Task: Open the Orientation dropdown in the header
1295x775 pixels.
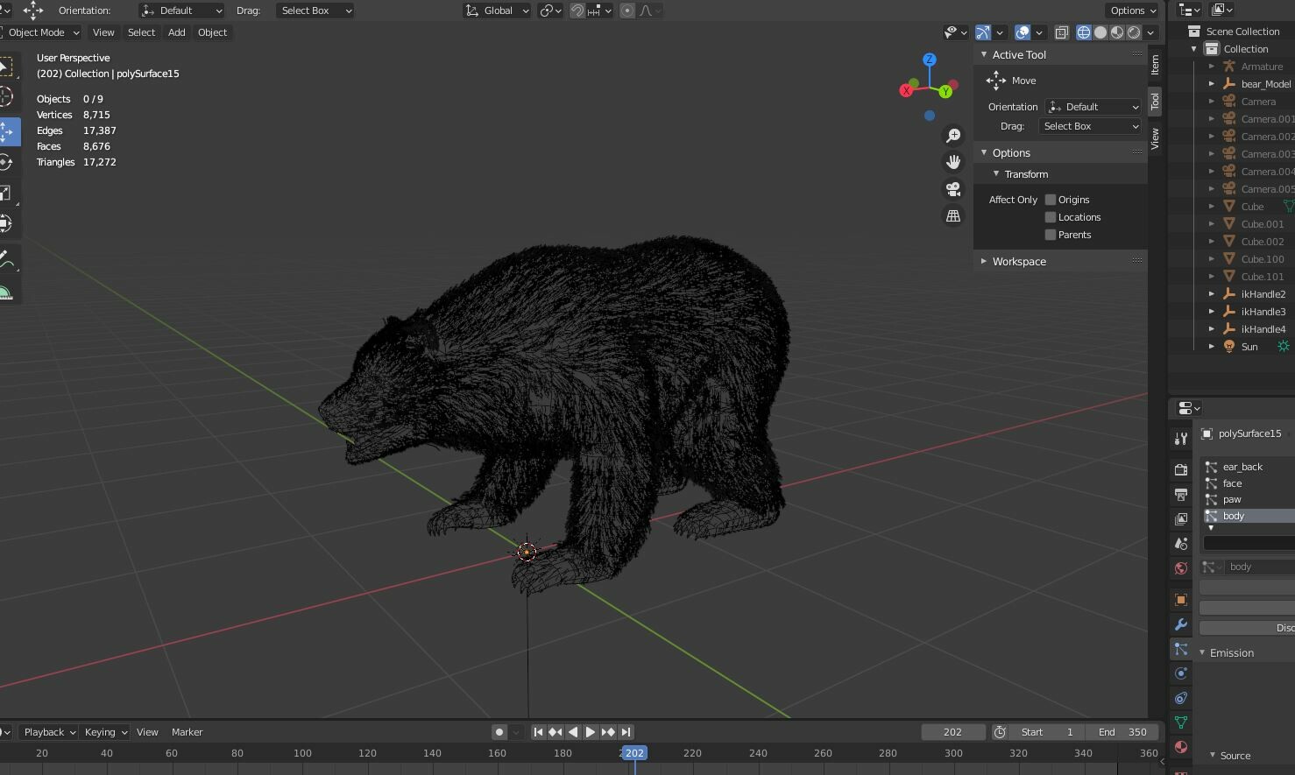Action: (x=180, y=11)
